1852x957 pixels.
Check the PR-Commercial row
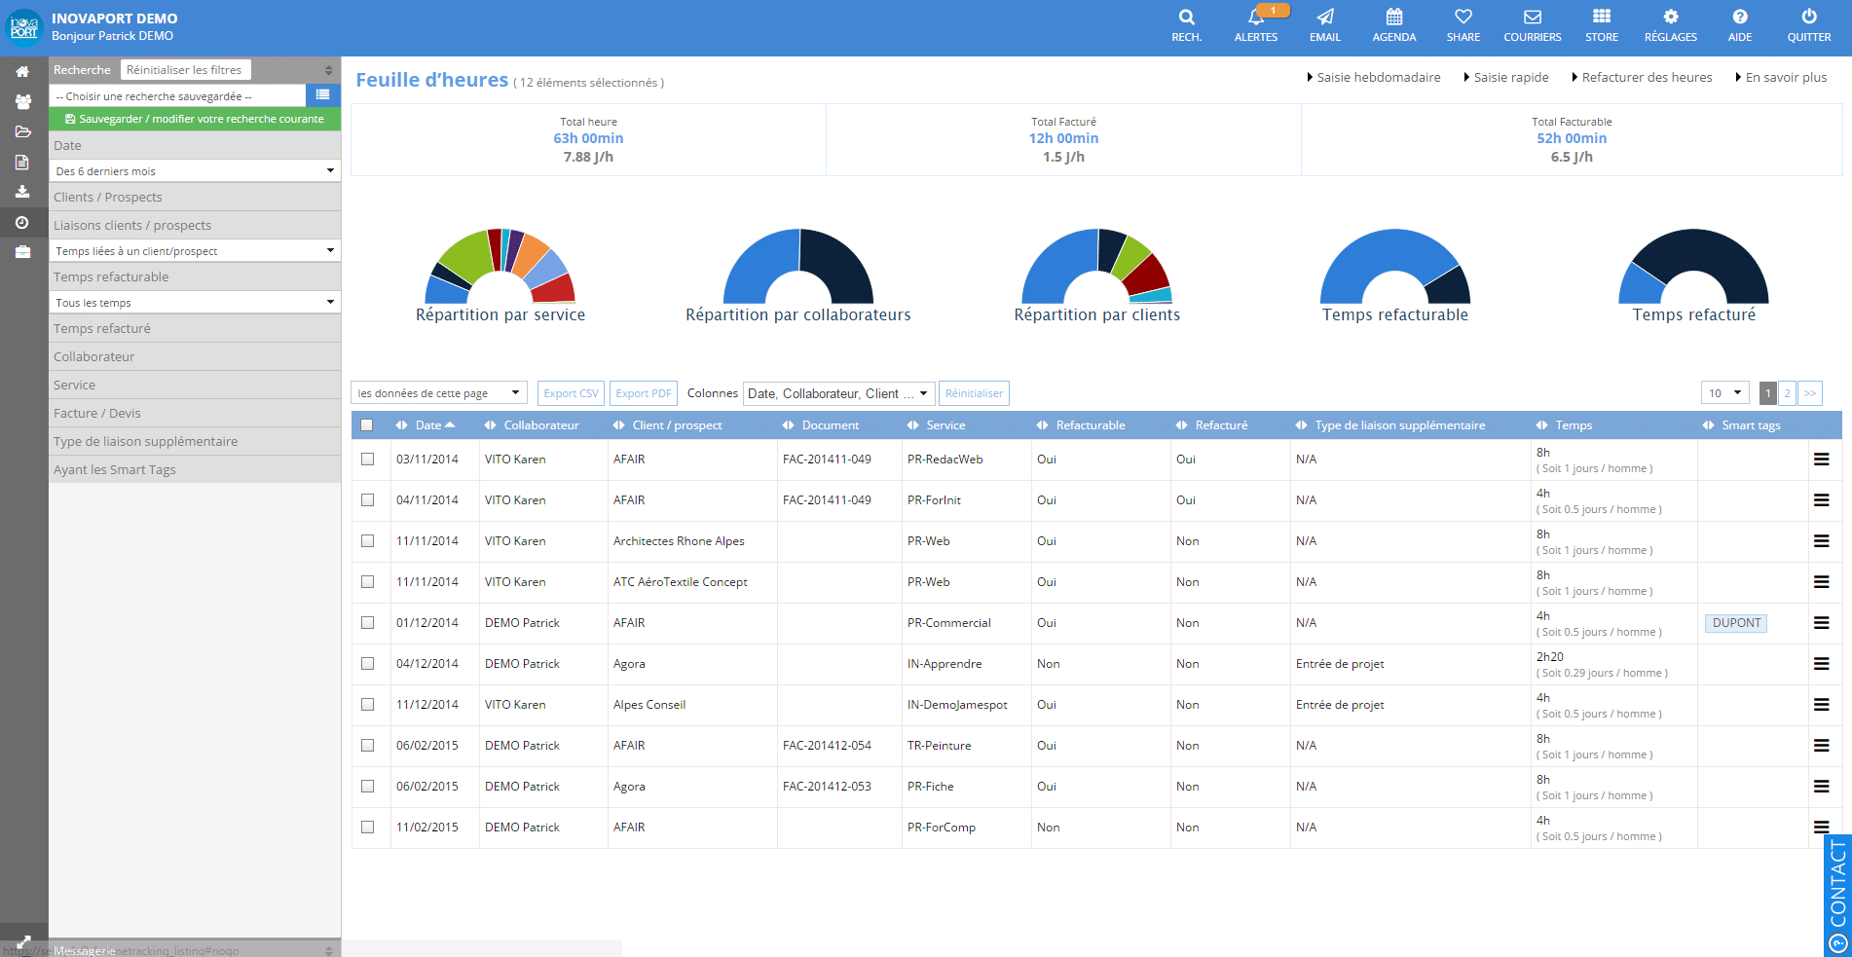367,623
